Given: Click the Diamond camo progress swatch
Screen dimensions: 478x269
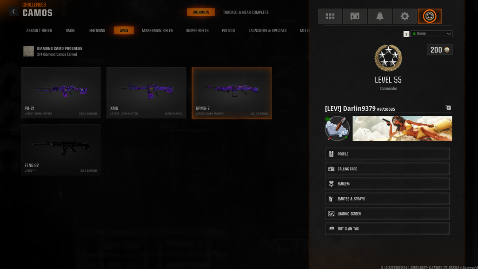Looking at the screenshot, I should 29,51.
